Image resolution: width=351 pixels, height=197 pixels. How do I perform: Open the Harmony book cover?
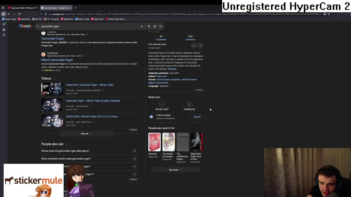pyautogui.click(x=154, y=142)
